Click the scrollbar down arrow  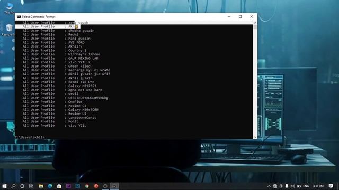pyautogui.click(x=255, y=137)
